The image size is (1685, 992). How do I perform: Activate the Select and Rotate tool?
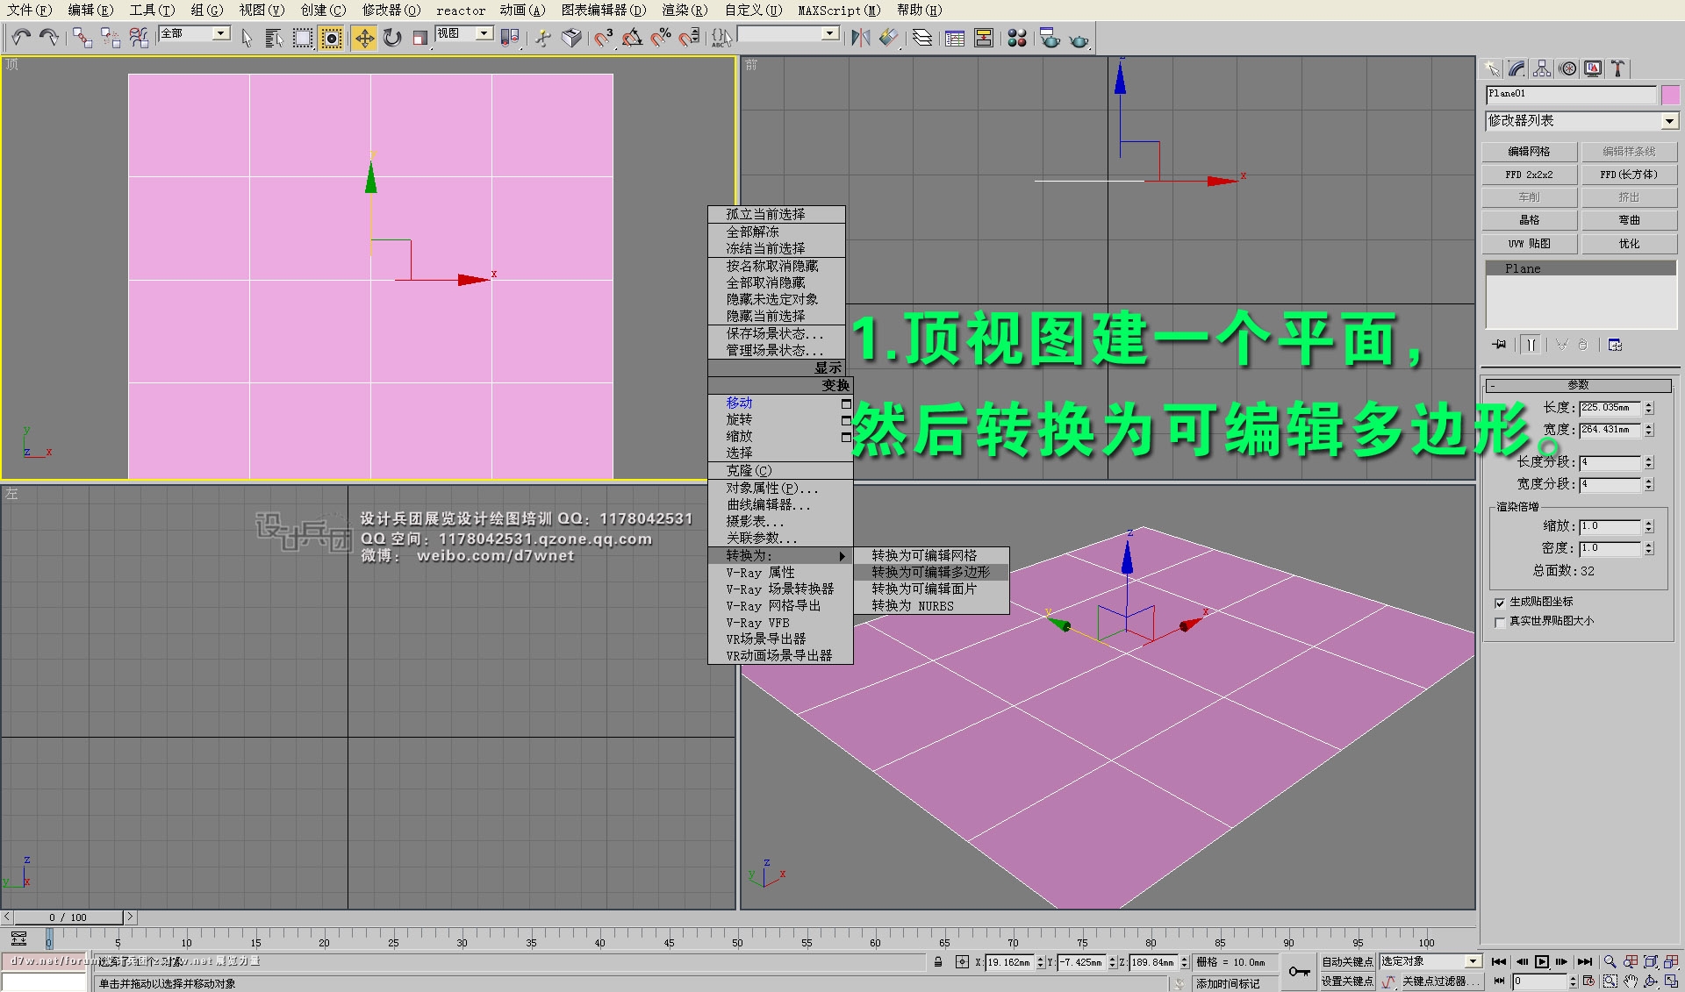point(392,38)
